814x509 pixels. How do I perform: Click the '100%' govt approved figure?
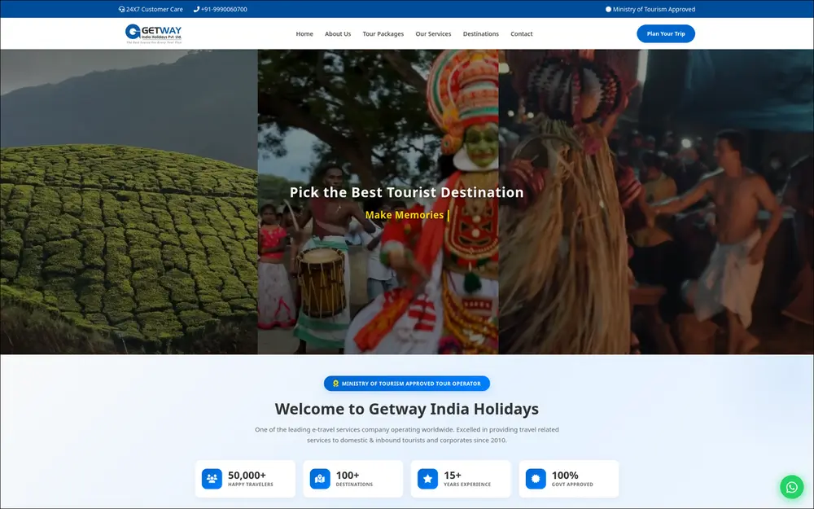(x=565, y=476)
